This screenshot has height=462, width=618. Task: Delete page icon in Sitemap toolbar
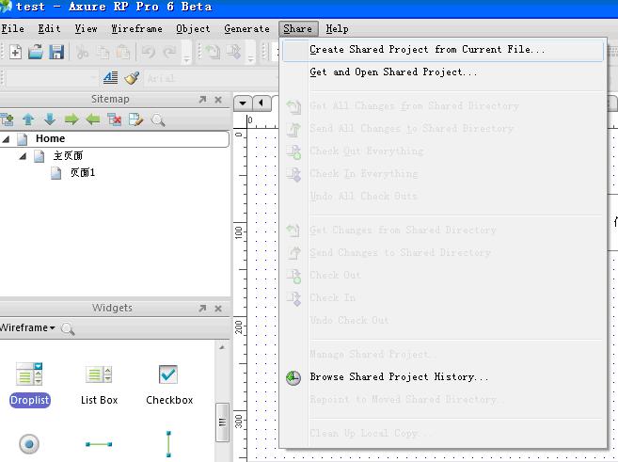tap(115, 119)
